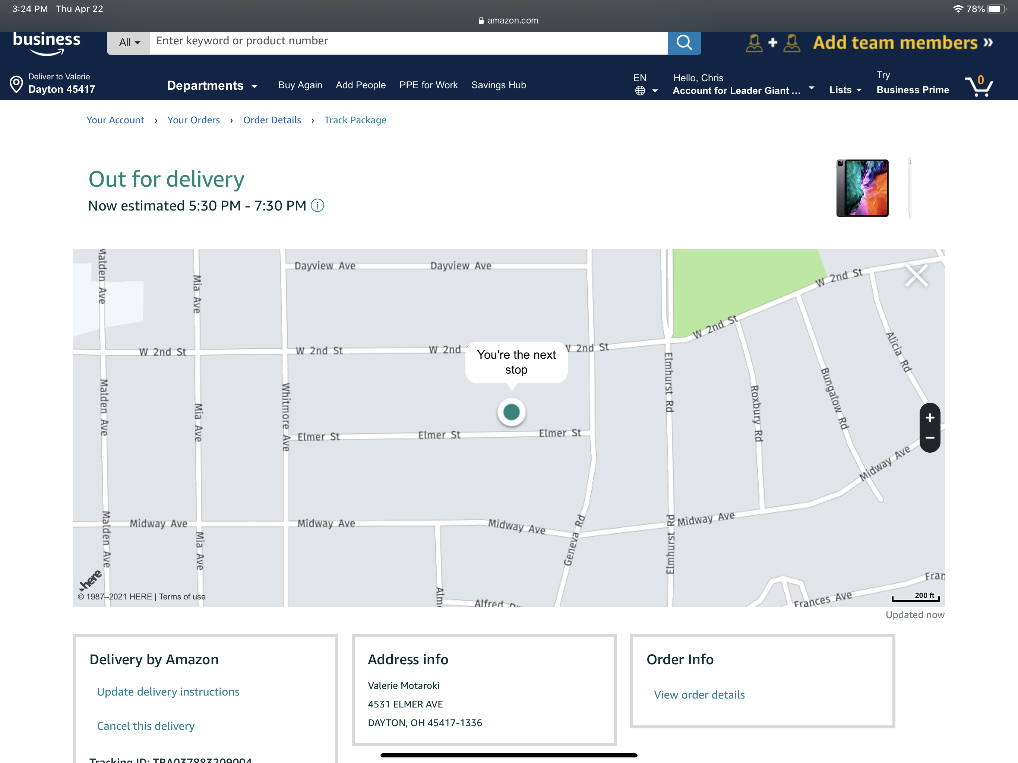Open the All search category dropdown
This screenshot has width=1018, height=763.
click(x=129, y=43)
